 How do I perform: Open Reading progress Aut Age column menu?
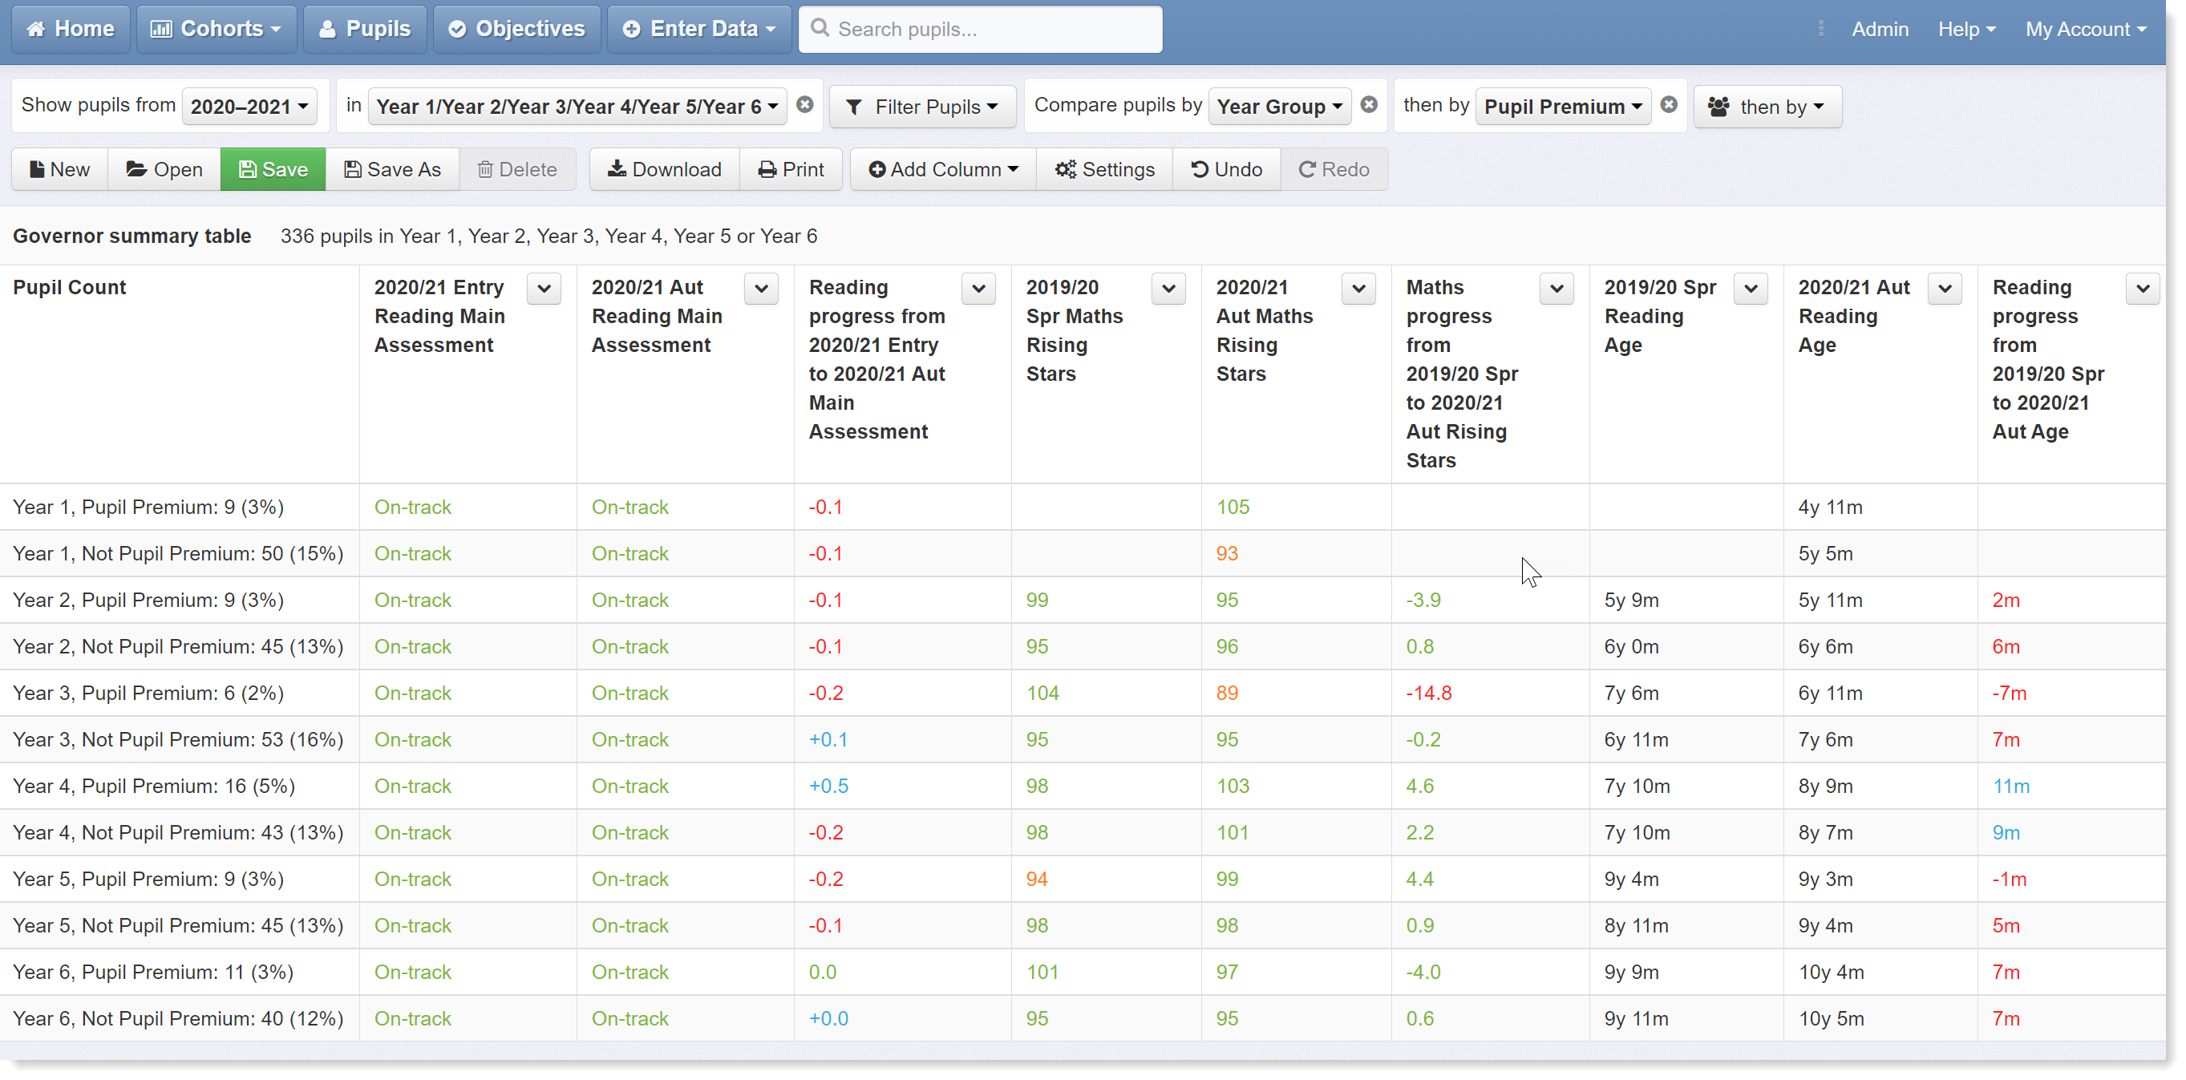point(2143,289)
